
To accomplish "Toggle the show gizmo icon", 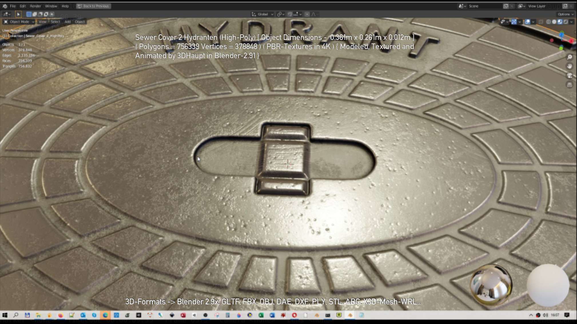I will coord(514,22).
